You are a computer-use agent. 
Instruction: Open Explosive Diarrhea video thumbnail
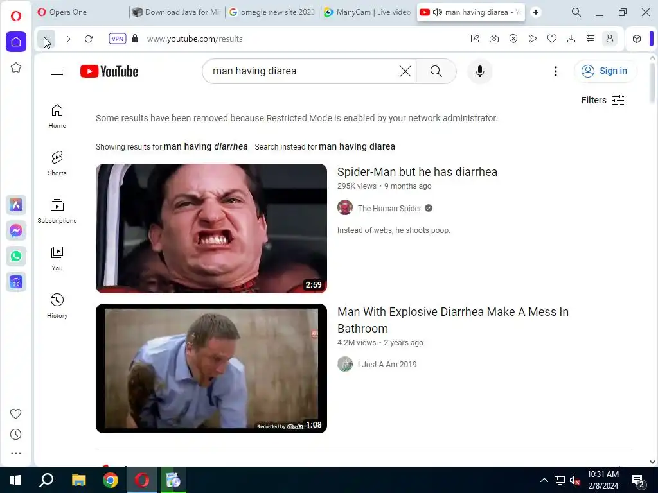211,368
